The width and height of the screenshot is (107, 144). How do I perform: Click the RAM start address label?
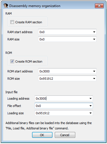coord(20,32)
